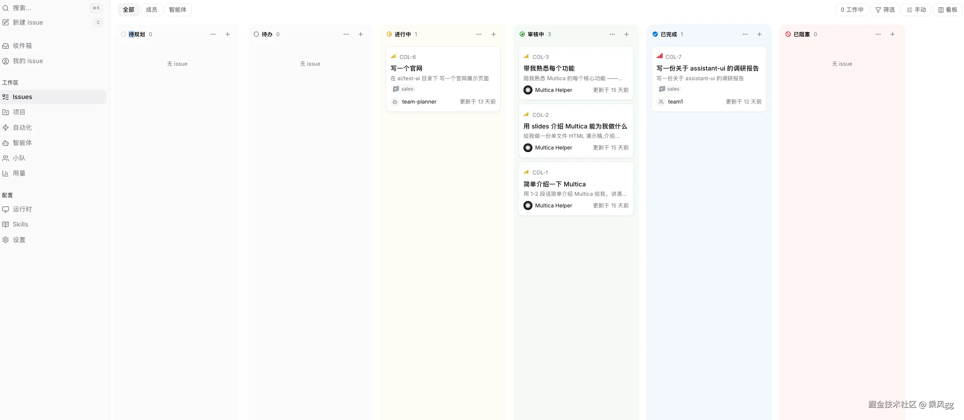Click the 设置 gear icon
Image resolution: width=964 pixels, height=420 pixels.
pyautogui.click(x=5, y=240)
